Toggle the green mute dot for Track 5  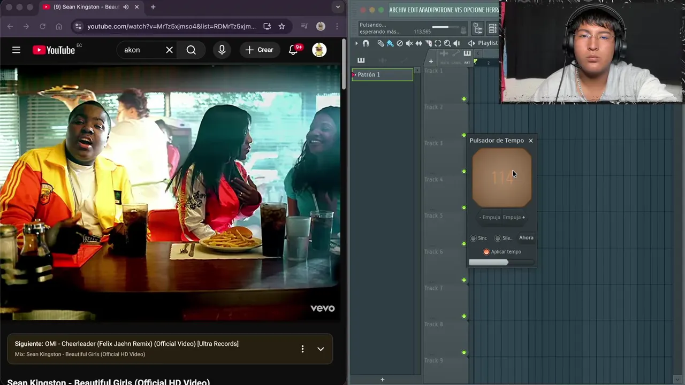[x=464, y=244]
